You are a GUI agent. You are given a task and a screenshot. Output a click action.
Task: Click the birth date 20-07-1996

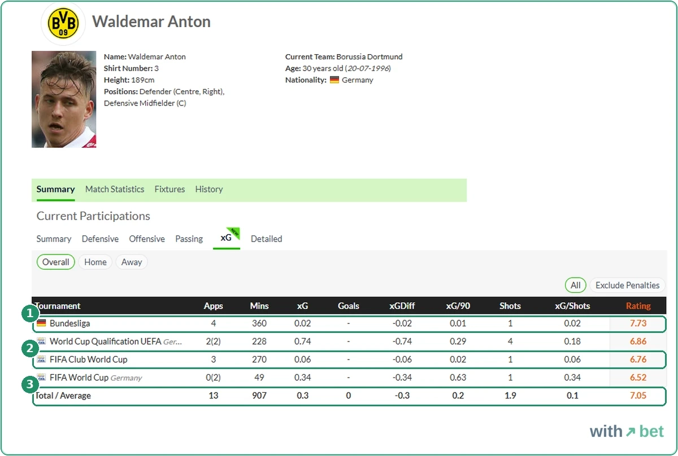coord(368,68)
